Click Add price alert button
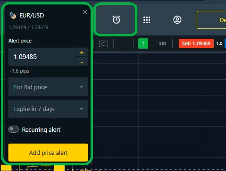The height and width of the screenshot is (171, 226). click(48, 153)
